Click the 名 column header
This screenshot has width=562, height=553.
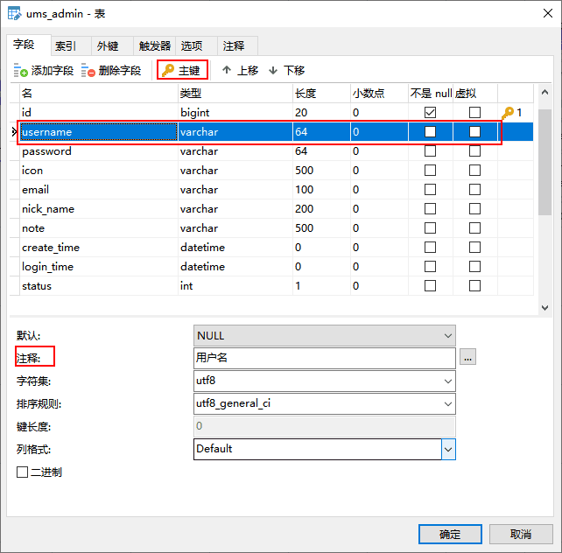tap(99, 94)
